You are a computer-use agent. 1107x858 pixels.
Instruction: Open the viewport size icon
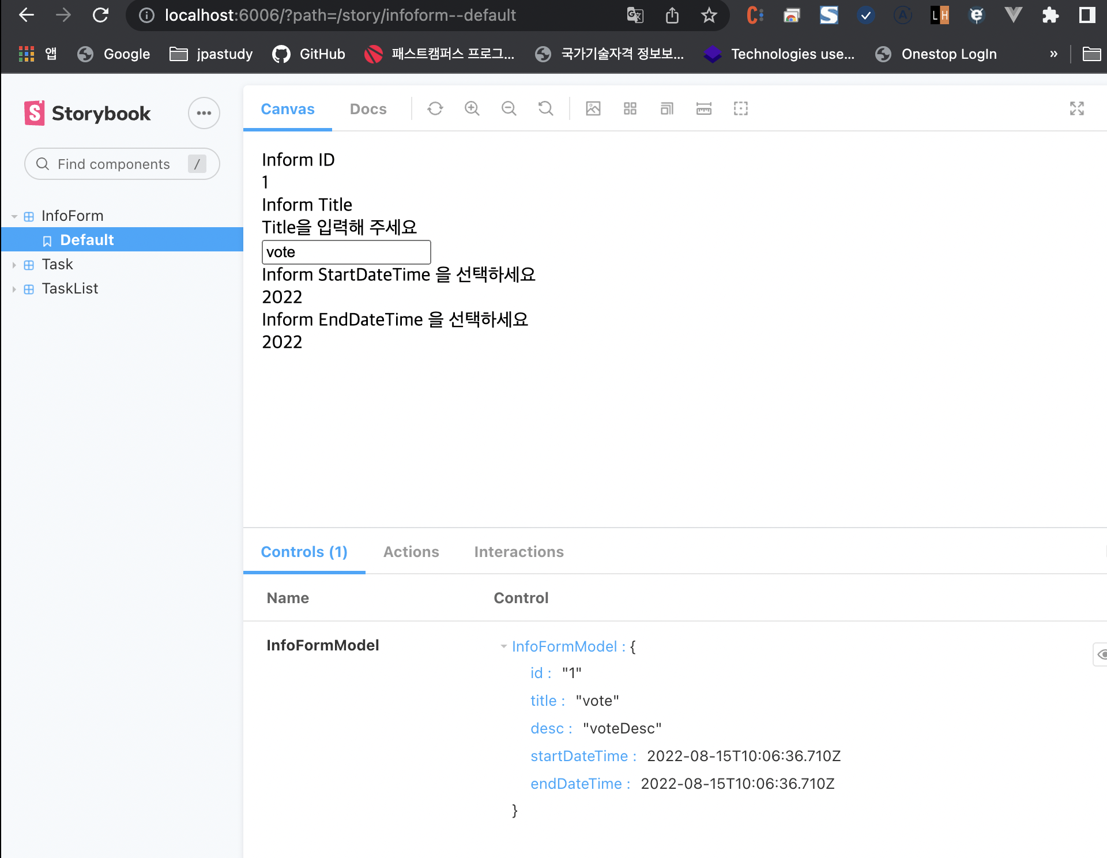[667, 108]
